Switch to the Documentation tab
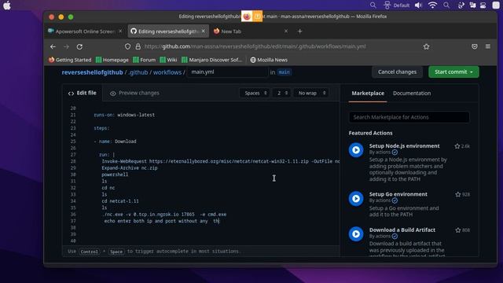The width and height of the screenshot is (503, 283). (x=412, y=93)
